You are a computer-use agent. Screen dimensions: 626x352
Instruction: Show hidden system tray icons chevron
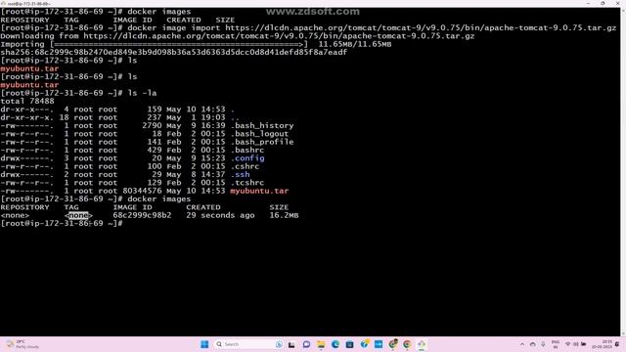521,344
